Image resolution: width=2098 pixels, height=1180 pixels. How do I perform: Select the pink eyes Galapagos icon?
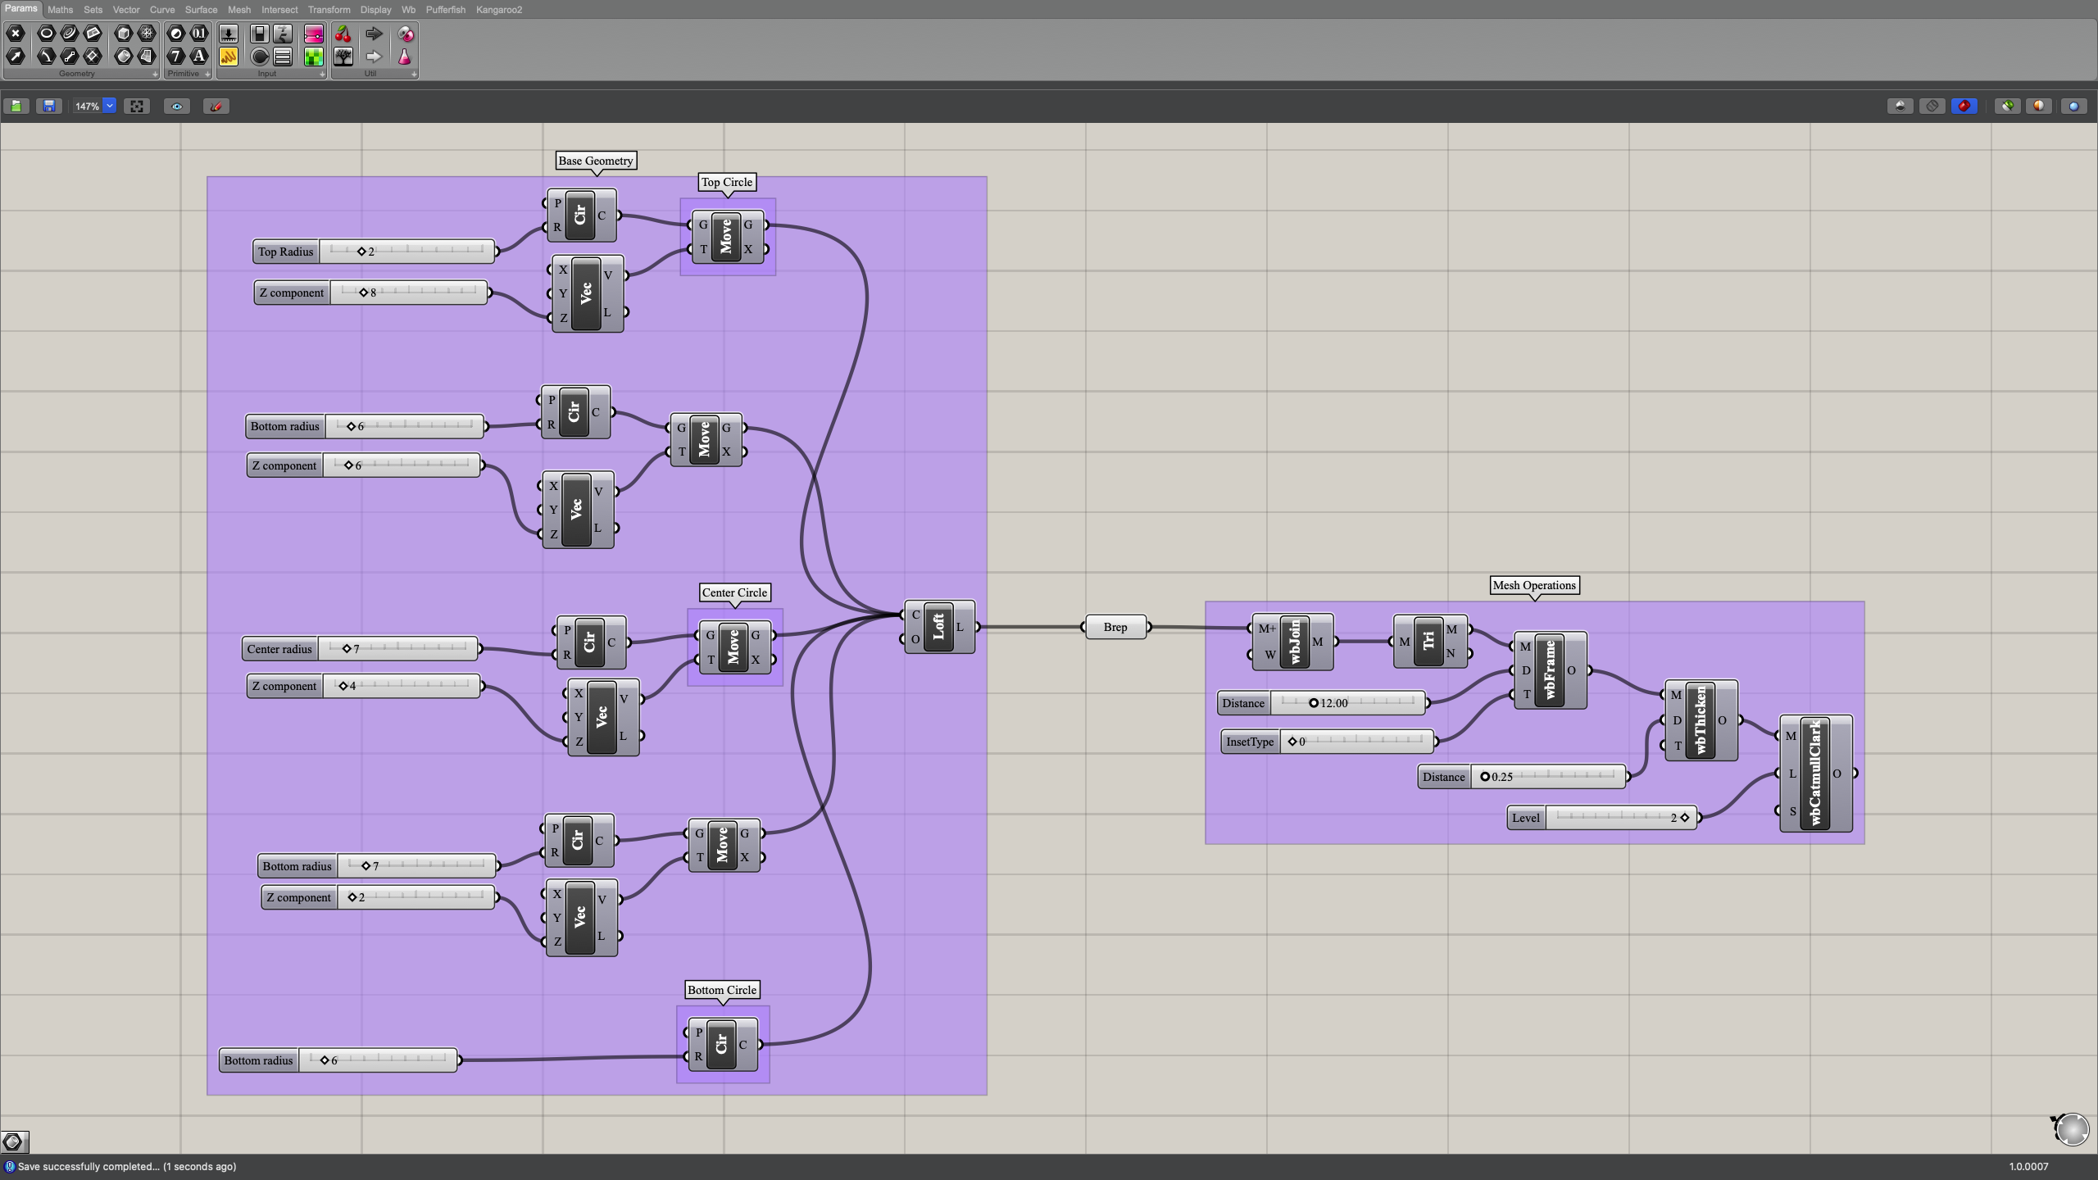click(406, 34)
